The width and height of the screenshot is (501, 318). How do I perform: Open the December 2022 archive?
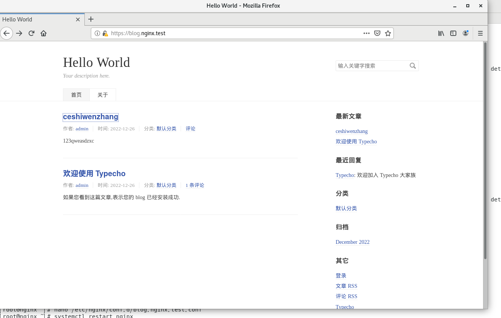pyautogui.click(x=352, y=242)
